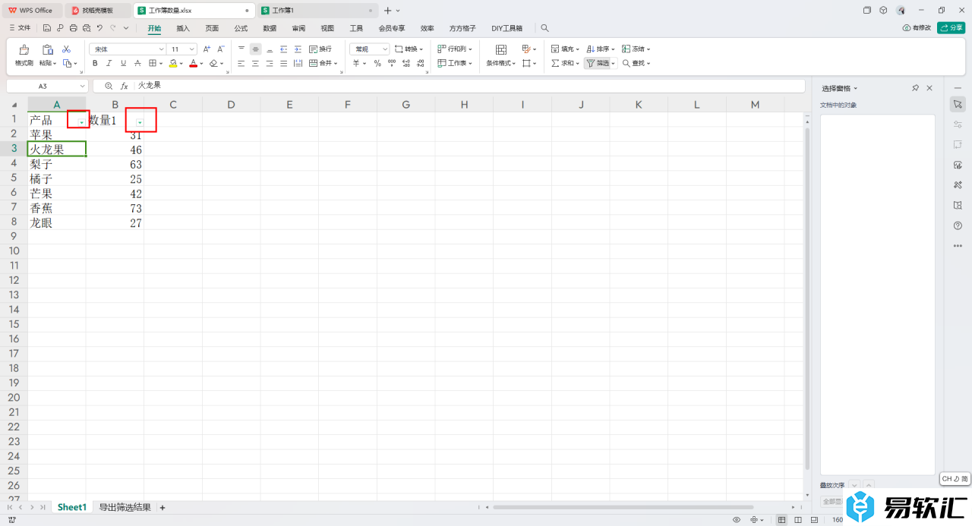The image size is (972, 526).
Task: Click the percent style icon
Action: coord(377,63)
